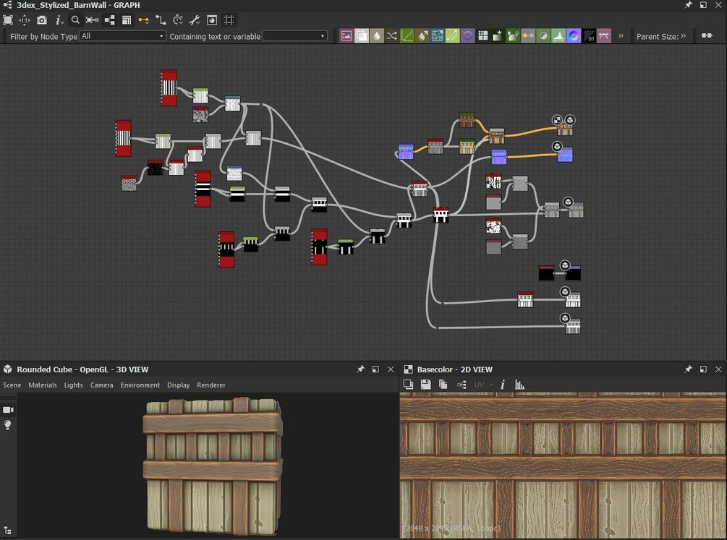Open the Renderer menu in 3D view
The width and height of the screenshot is (727, 540).
coord(211,385)
